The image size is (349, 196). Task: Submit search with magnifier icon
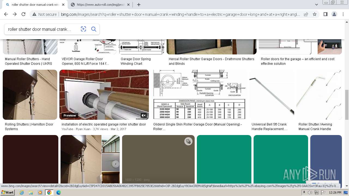tap(94, 29)
